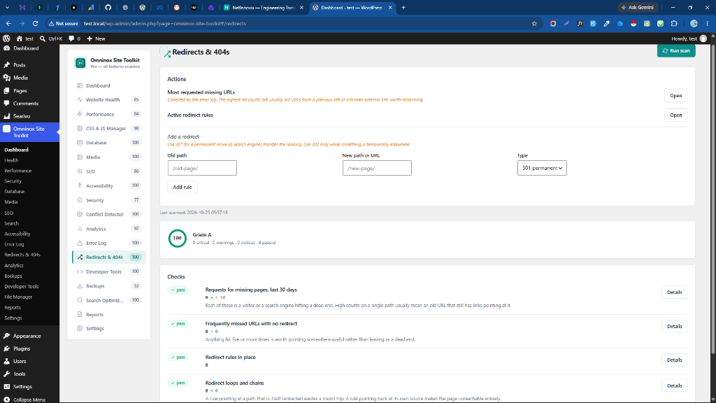Open a new browser tab

(x=403, y=7)
